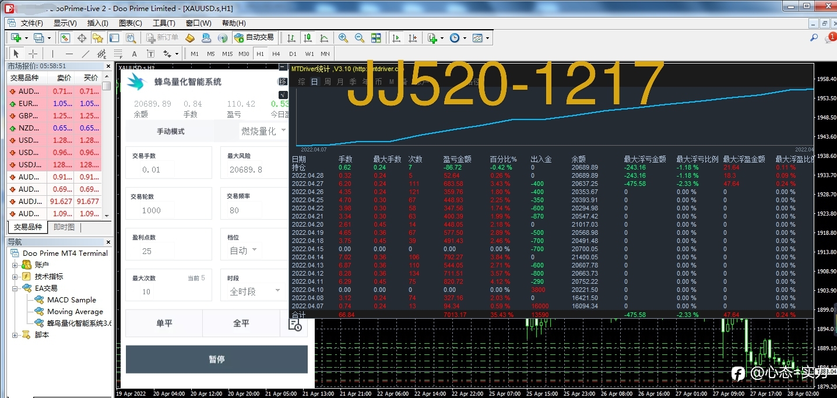This screenshot has width=837, height=398.
Task: Switch to the 即时图 tab
Action: (64, 227)
